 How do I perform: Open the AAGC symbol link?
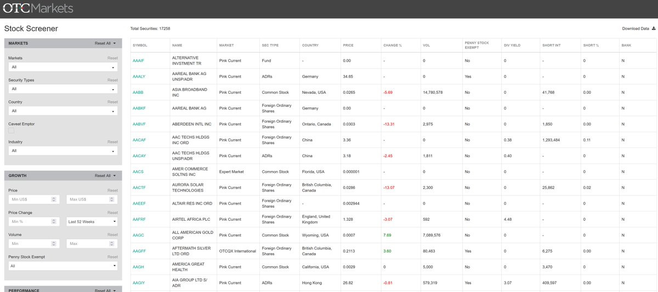point(138,236)
